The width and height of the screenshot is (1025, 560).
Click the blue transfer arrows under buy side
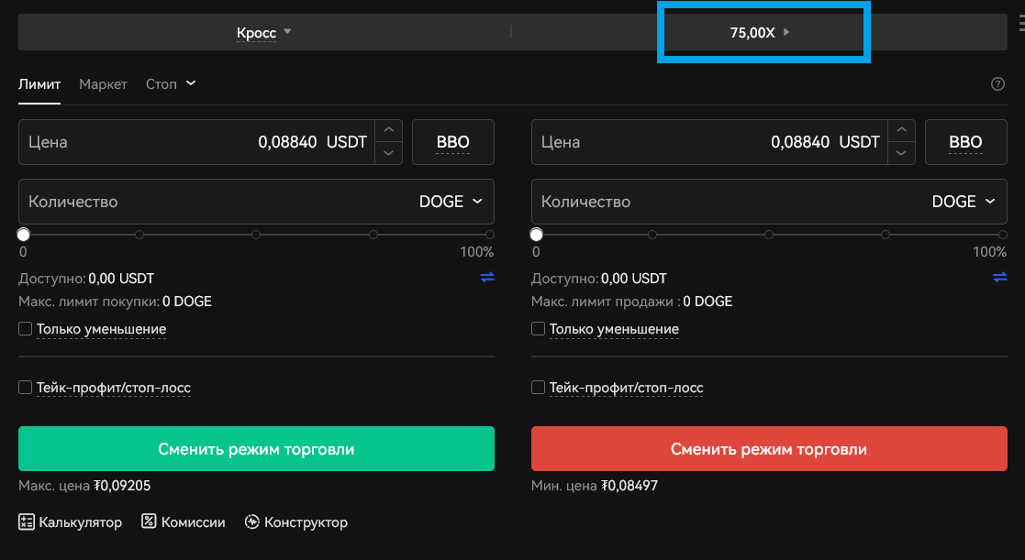coord(486,278)
